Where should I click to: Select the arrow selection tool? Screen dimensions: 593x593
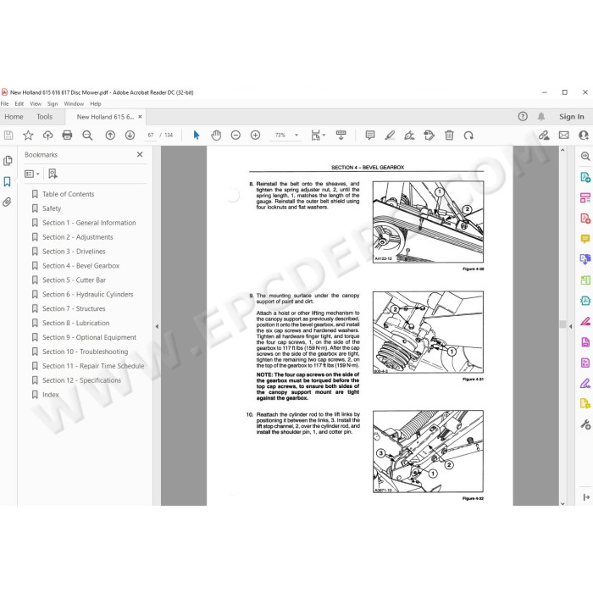[x=197, y=135]
